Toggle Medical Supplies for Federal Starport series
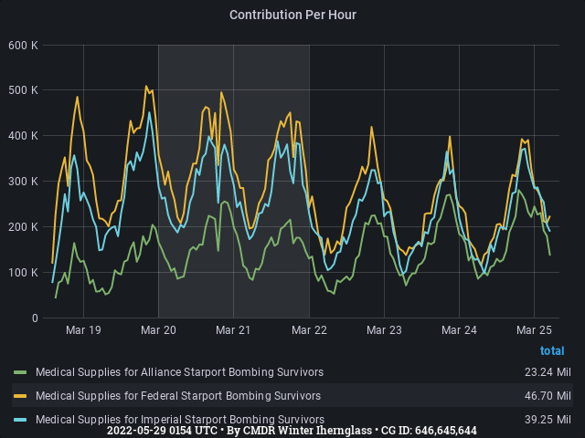Viewport: 585px width, 438px height. [x=178, y=395]
